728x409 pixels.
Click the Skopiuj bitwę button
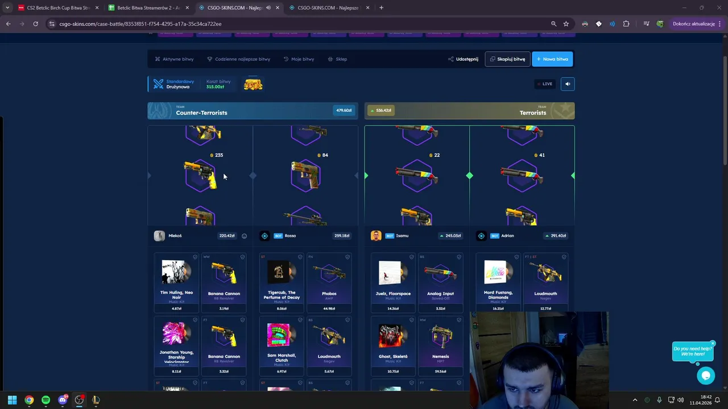[x=507, y=59]
